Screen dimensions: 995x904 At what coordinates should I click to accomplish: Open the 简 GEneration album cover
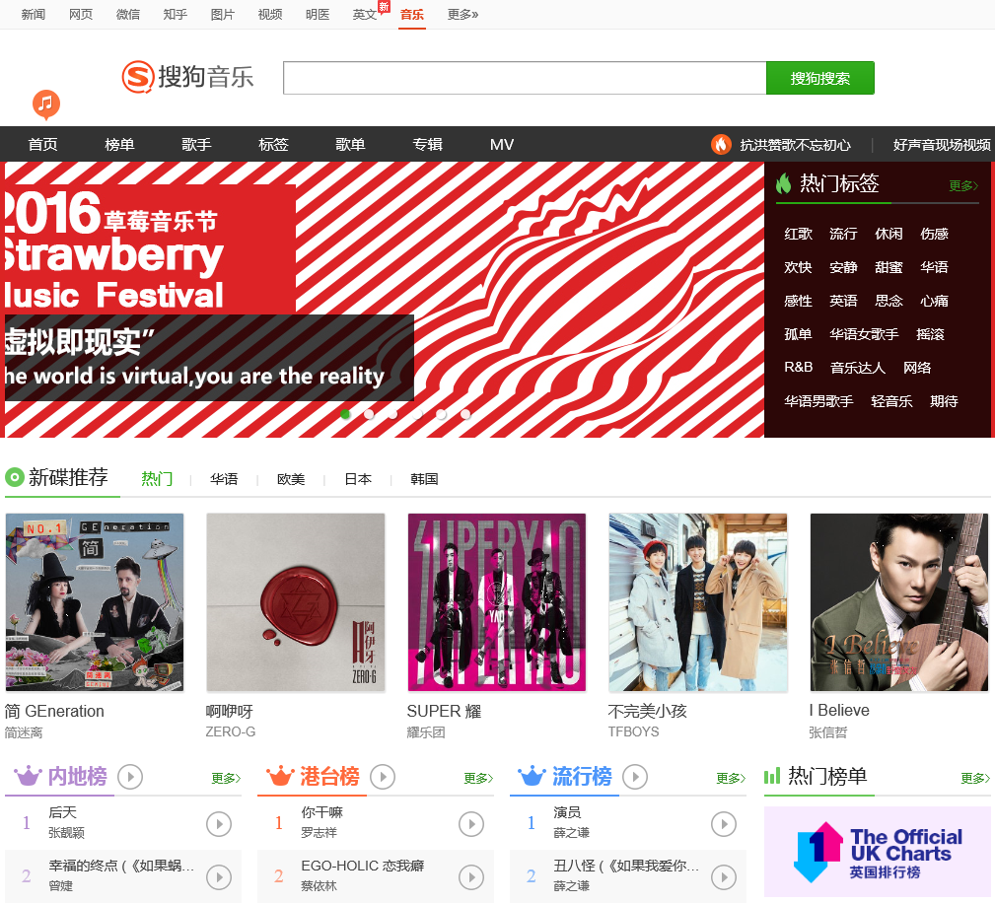(95, 602)
